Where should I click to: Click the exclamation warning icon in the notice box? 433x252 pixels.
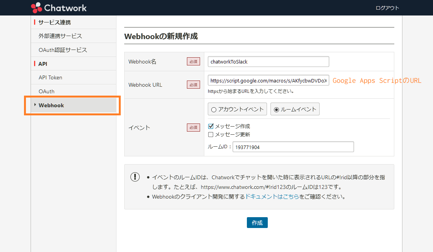click(135, 177)
